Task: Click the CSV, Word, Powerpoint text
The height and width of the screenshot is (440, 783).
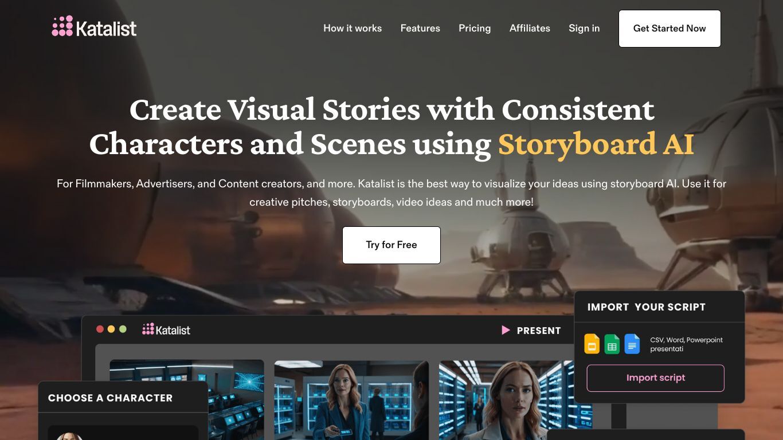Action: click(687, 344)
